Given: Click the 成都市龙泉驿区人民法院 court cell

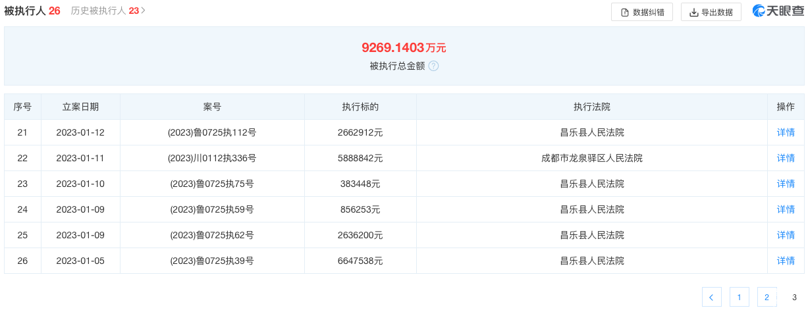Looking at the screenshot, I should tap(591, 158).
